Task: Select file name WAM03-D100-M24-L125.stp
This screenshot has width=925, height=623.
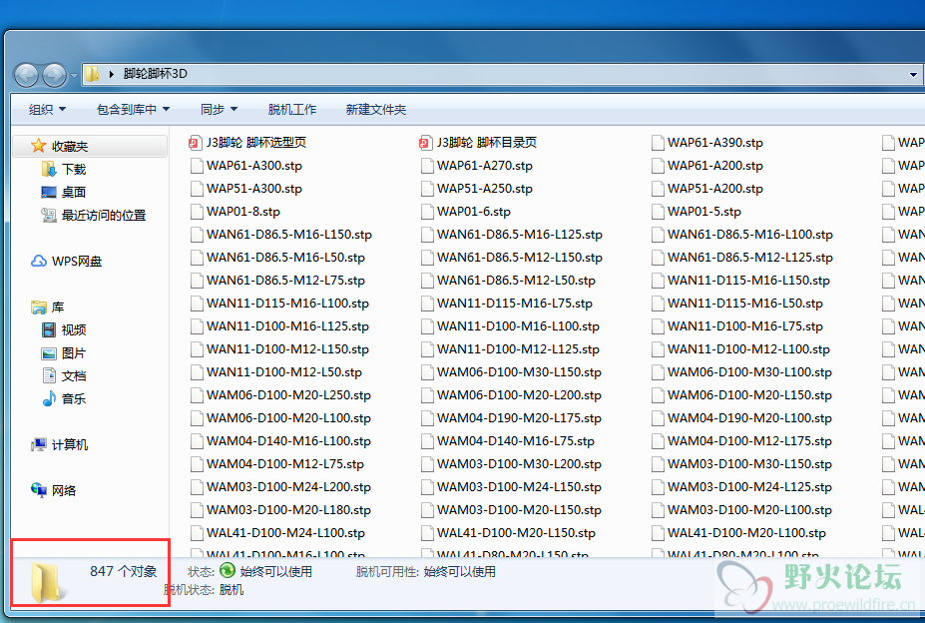Action: pos(749,487)
